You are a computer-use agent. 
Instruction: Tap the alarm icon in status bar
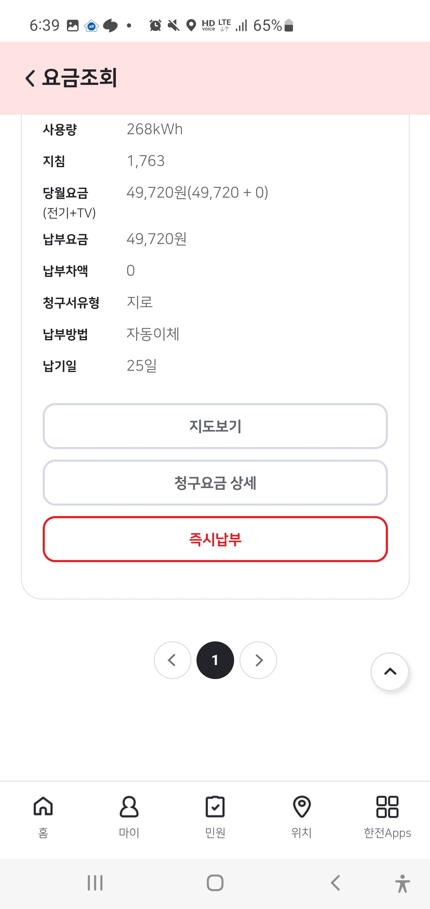[155, 25]
